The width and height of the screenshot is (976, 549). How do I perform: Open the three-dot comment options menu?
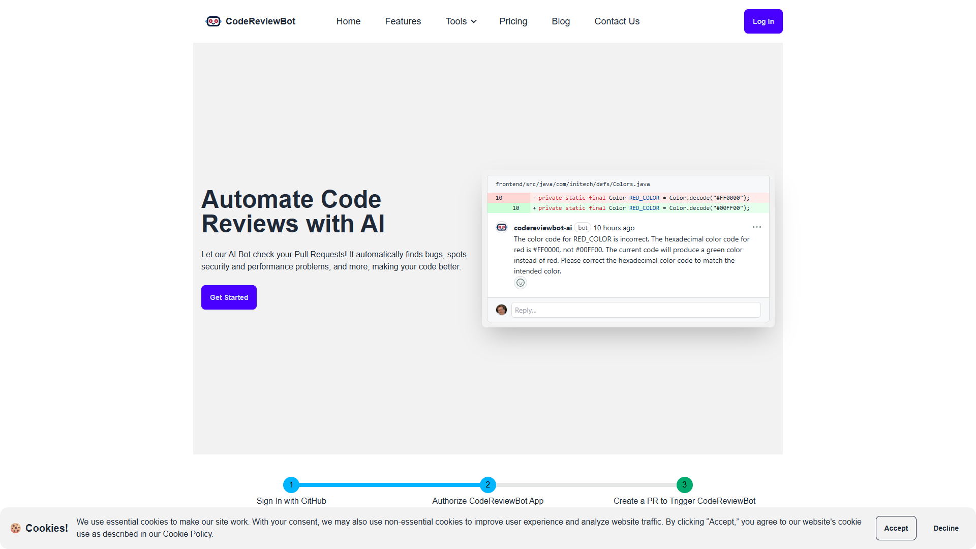pyautogui.click(x=756, y=227)
